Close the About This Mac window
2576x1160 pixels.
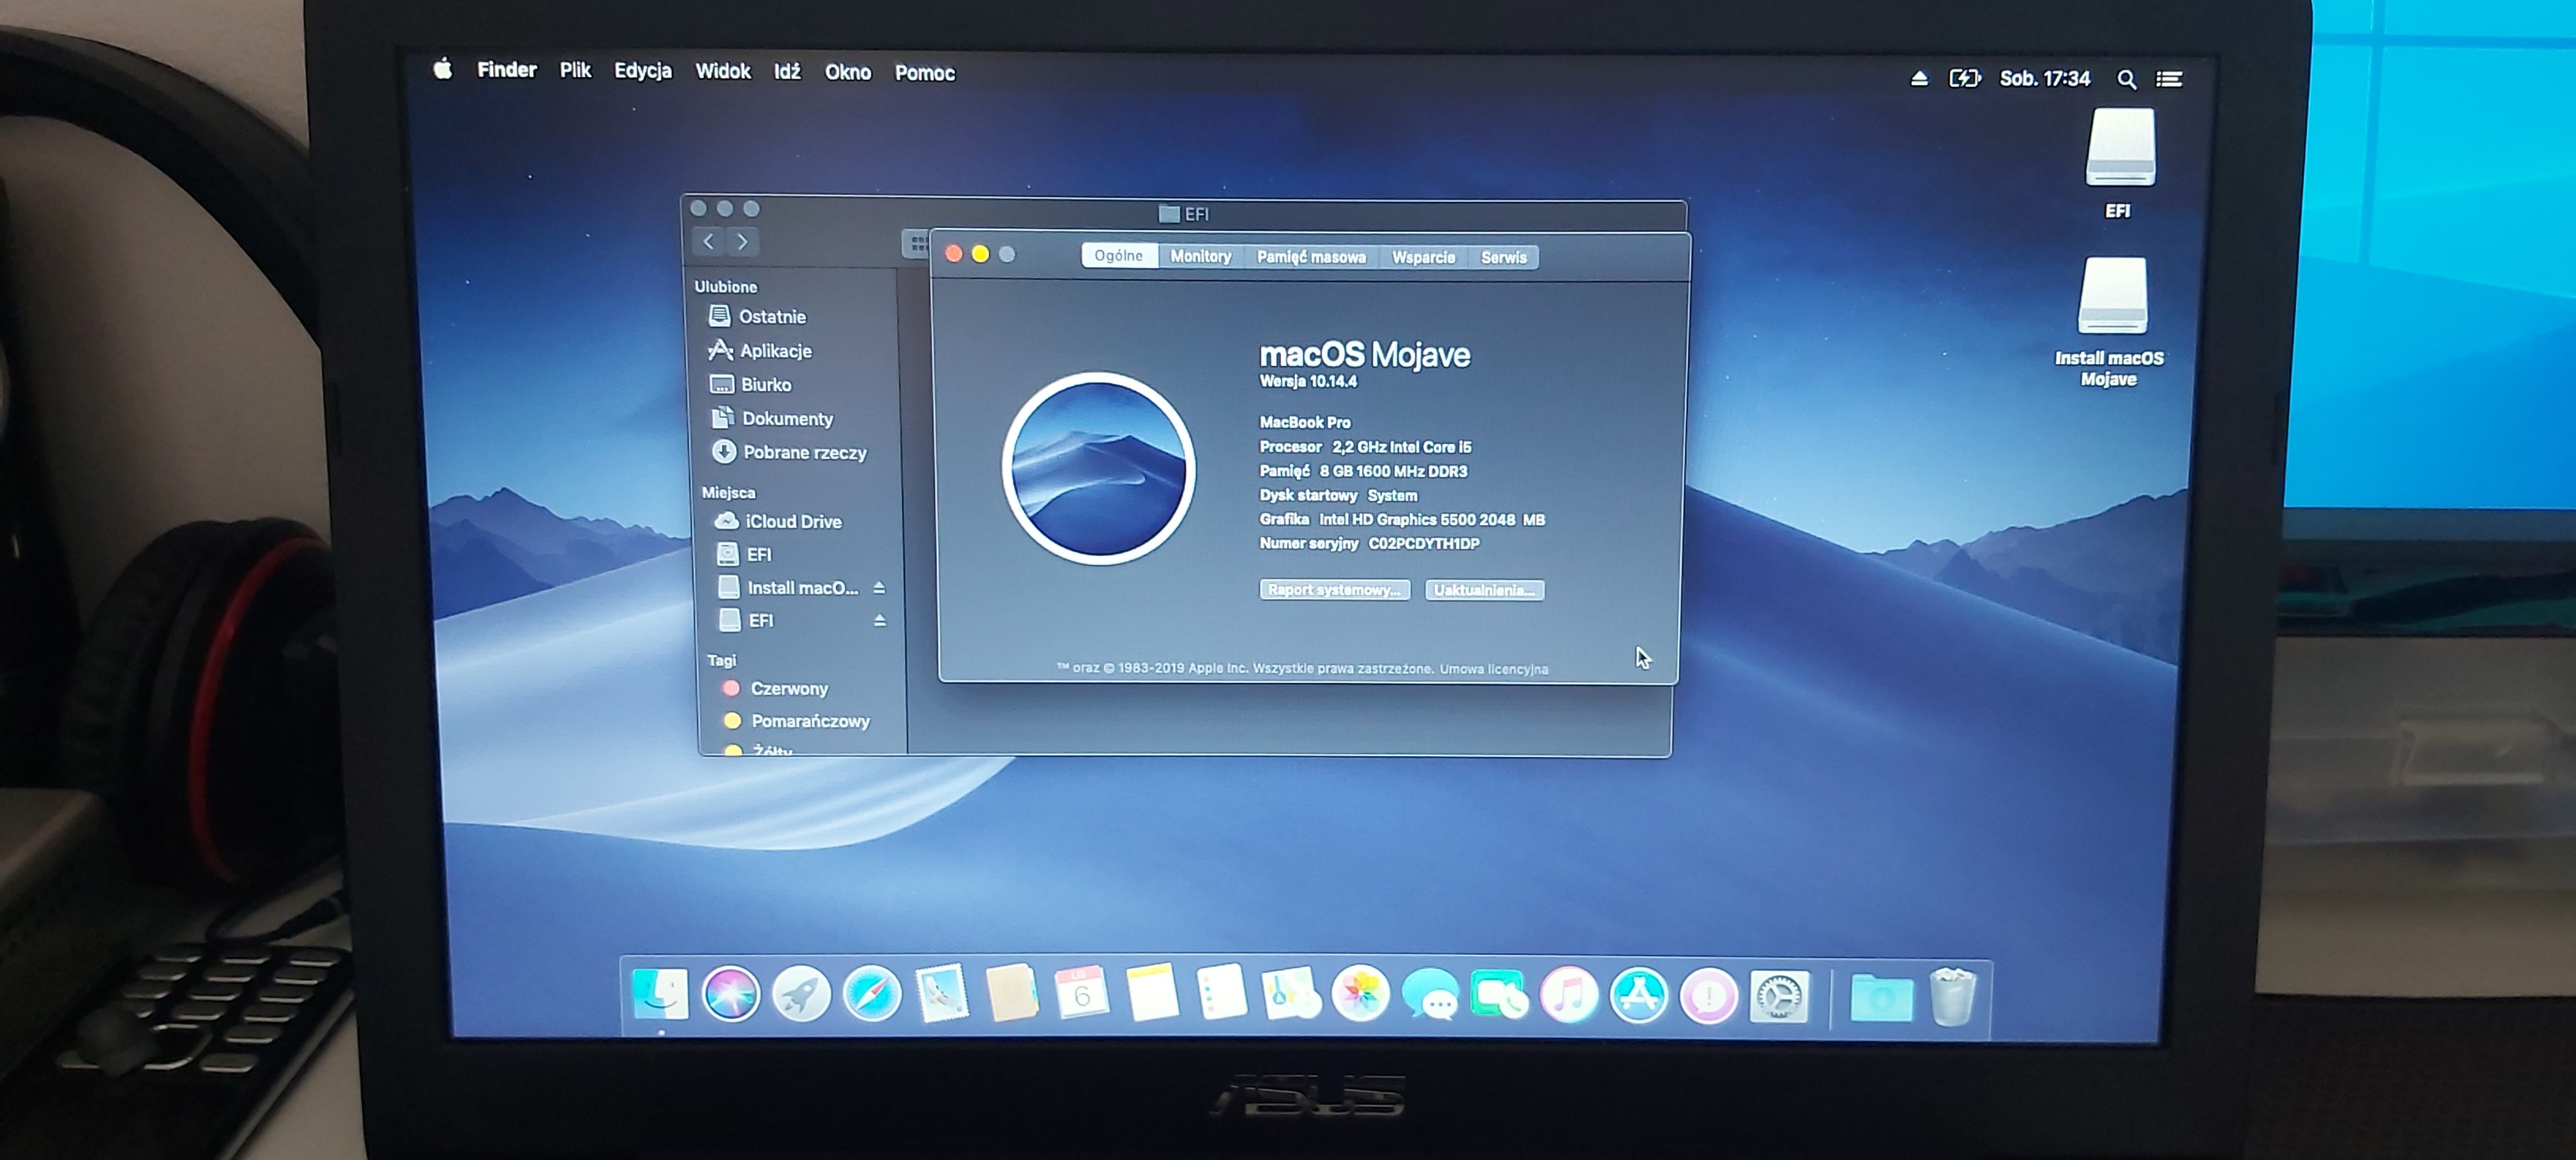[953, 254]
